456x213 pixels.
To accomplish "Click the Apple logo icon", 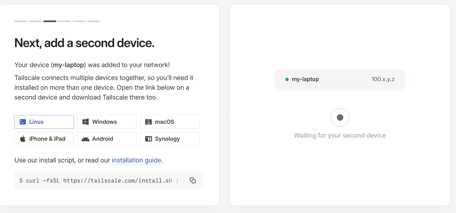I will (x=23, y=139).
